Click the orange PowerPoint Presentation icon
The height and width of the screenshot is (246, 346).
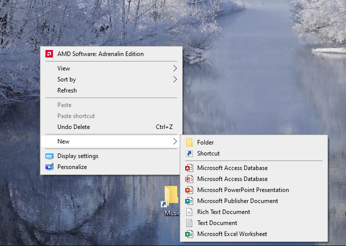click(189, 190)
